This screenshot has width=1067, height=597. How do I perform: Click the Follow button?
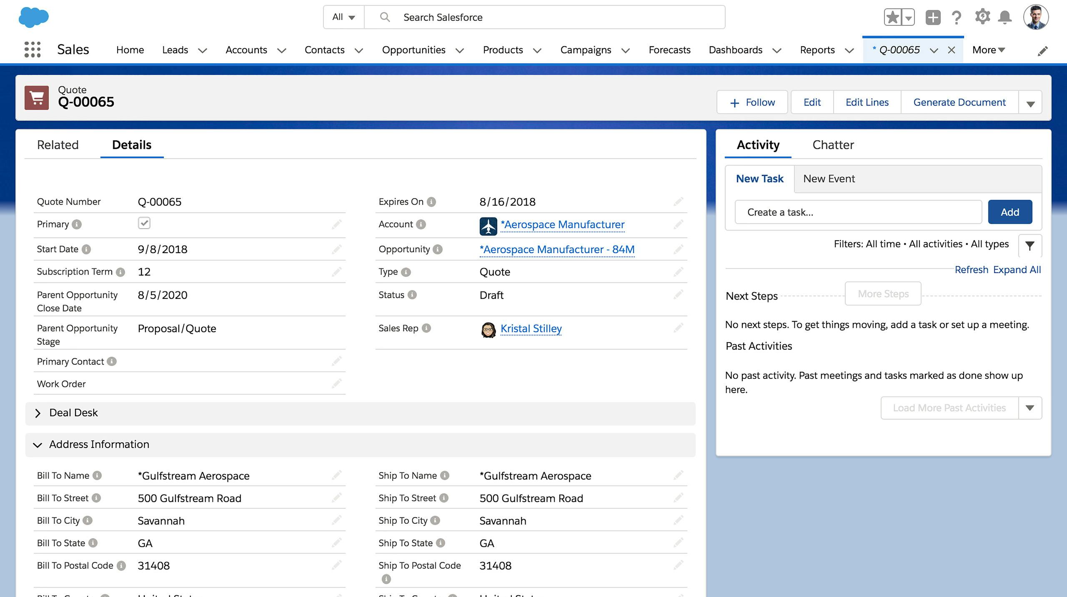pyautogui.click(x=752, y=102)
